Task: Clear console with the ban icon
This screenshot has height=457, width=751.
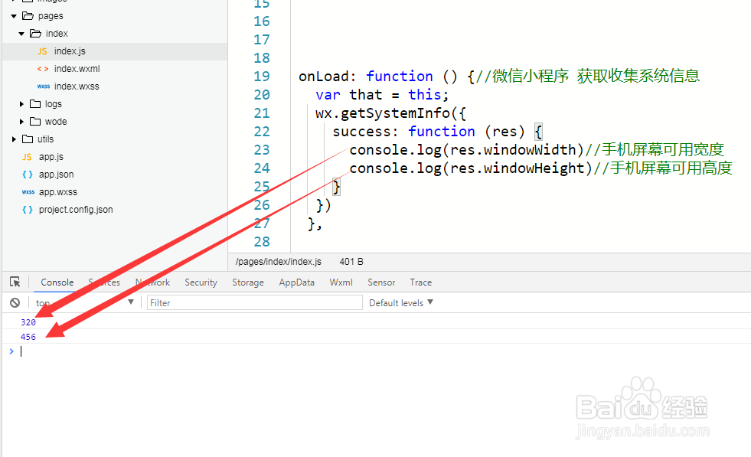Action: coord(15,302)
